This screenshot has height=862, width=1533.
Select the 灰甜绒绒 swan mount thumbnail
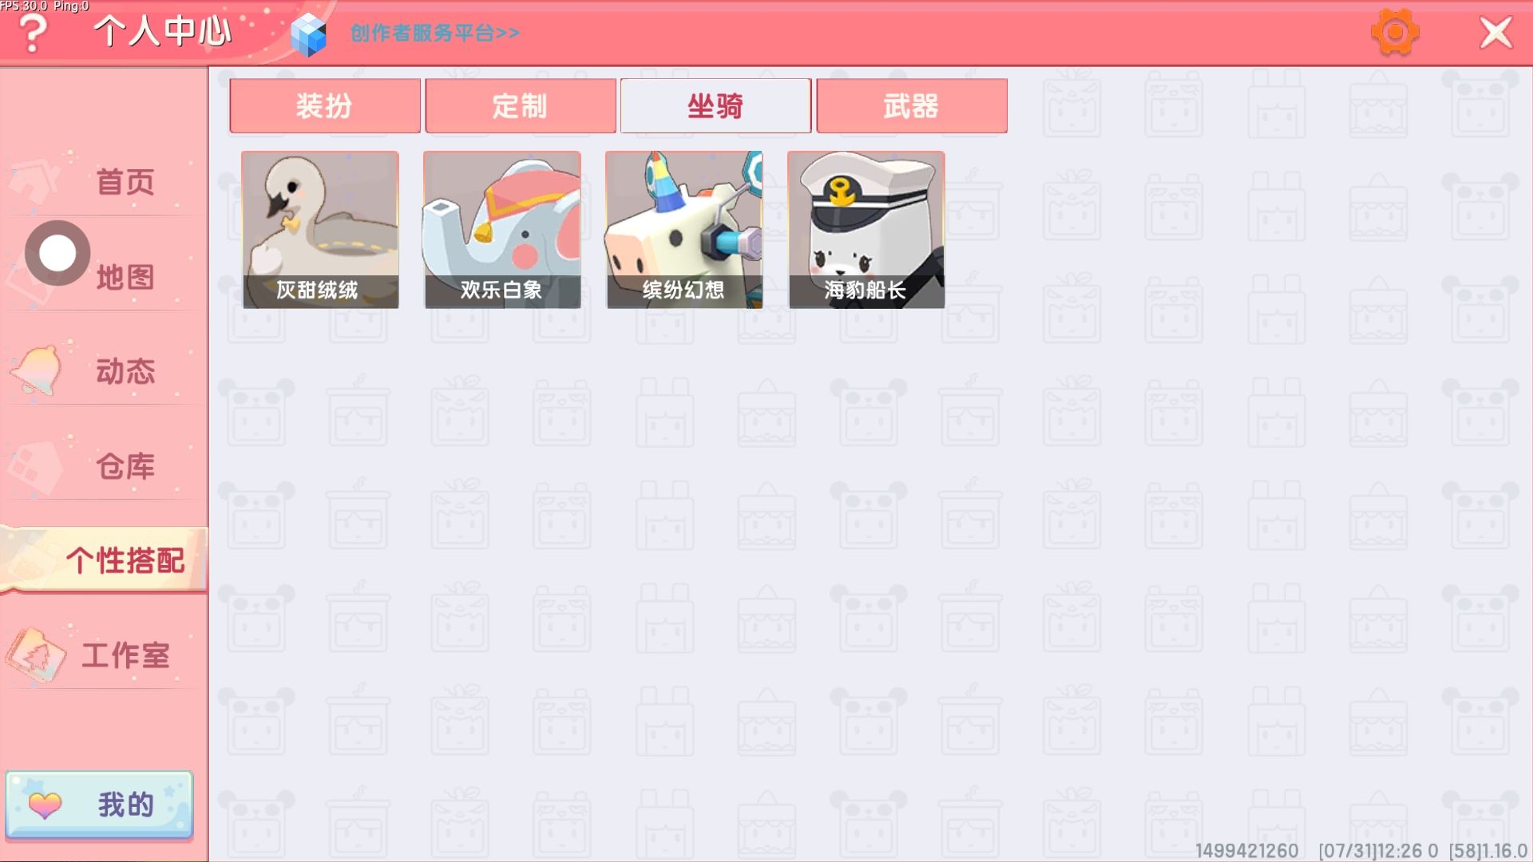[x=320, y=230]
